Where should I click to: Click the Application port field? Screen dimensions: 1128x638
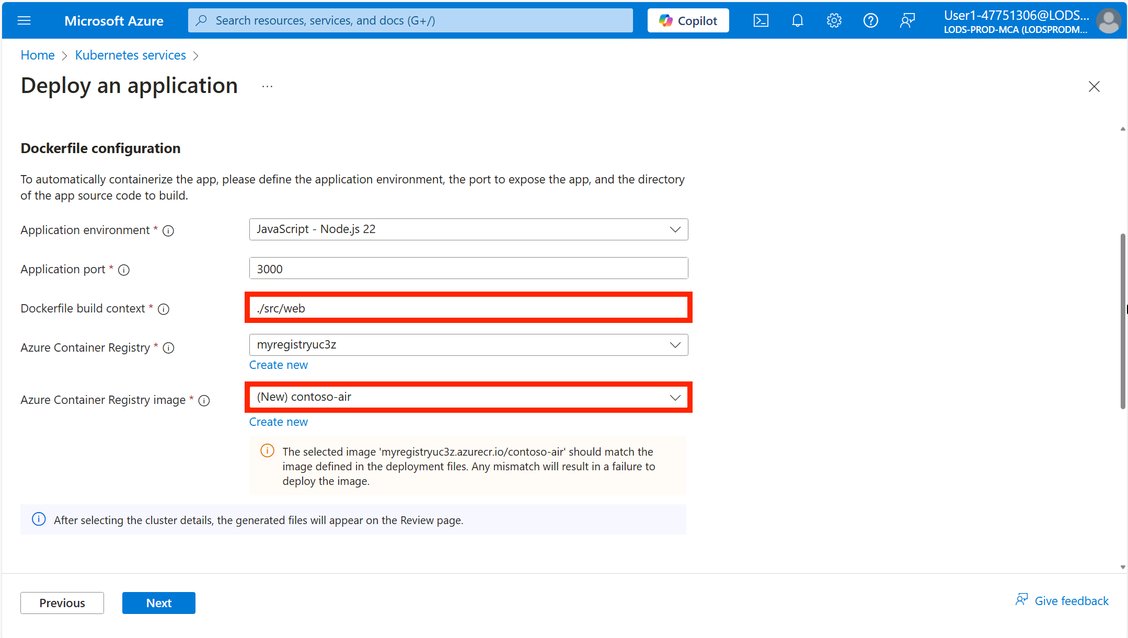tap(468, 269)
